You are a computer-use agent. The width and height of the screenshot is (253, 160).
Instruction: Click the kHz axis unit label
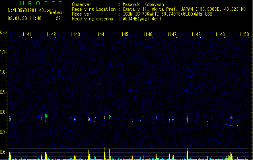4,32
